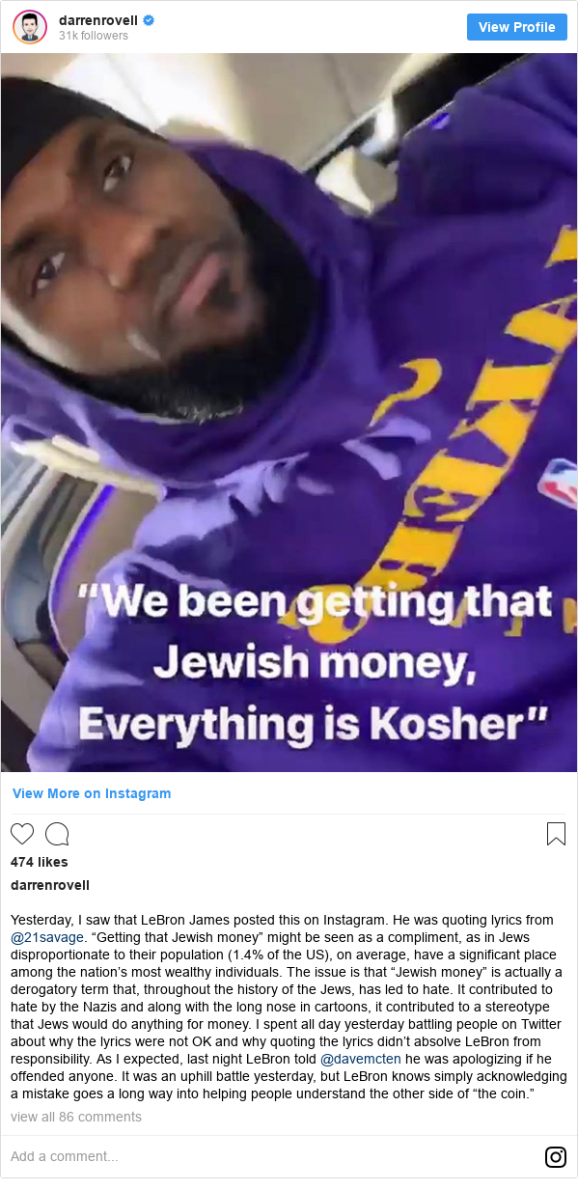Click the heart like icon

click(22, 834)
